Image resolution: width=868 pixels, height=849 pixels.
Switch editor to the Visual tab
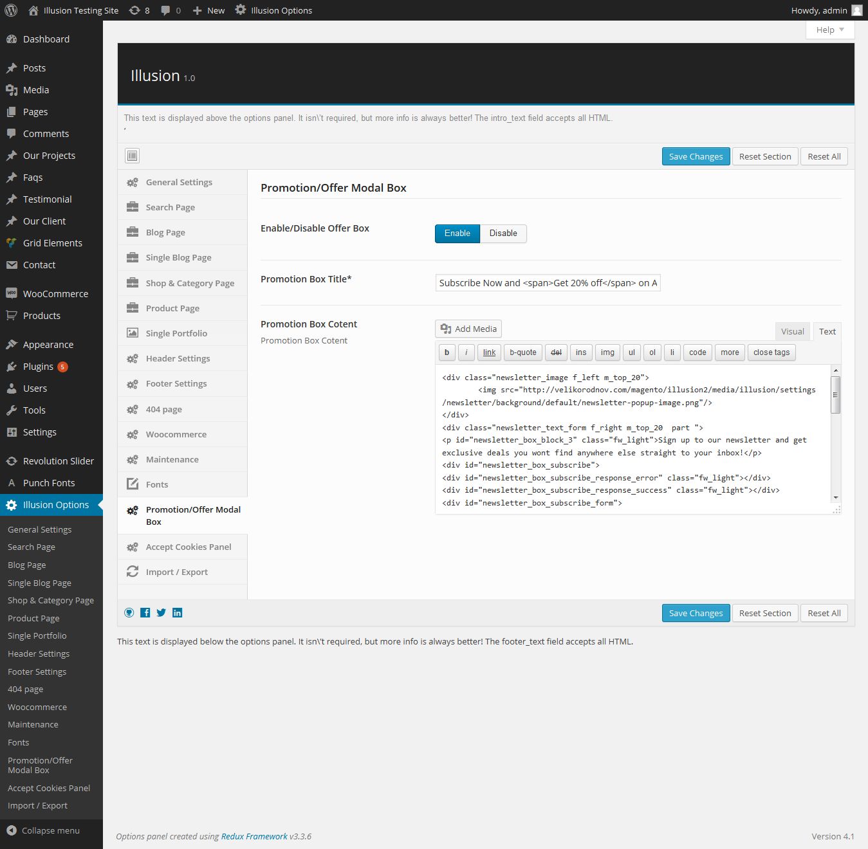pos(793,331)
